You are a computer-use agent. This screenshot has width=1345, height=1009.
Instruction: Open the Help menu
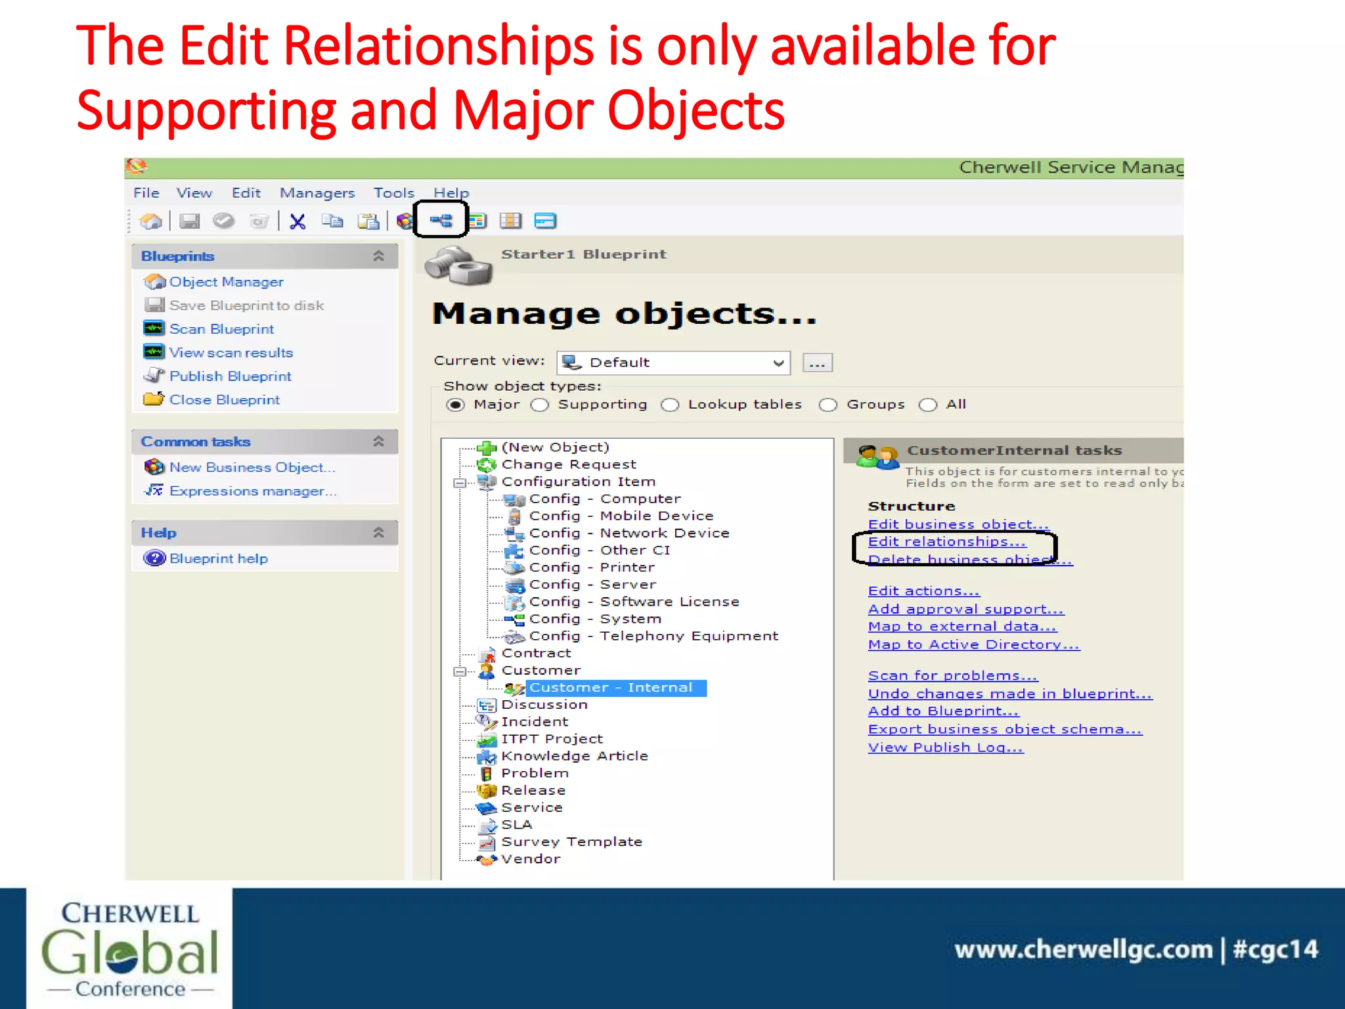[451, 193]
